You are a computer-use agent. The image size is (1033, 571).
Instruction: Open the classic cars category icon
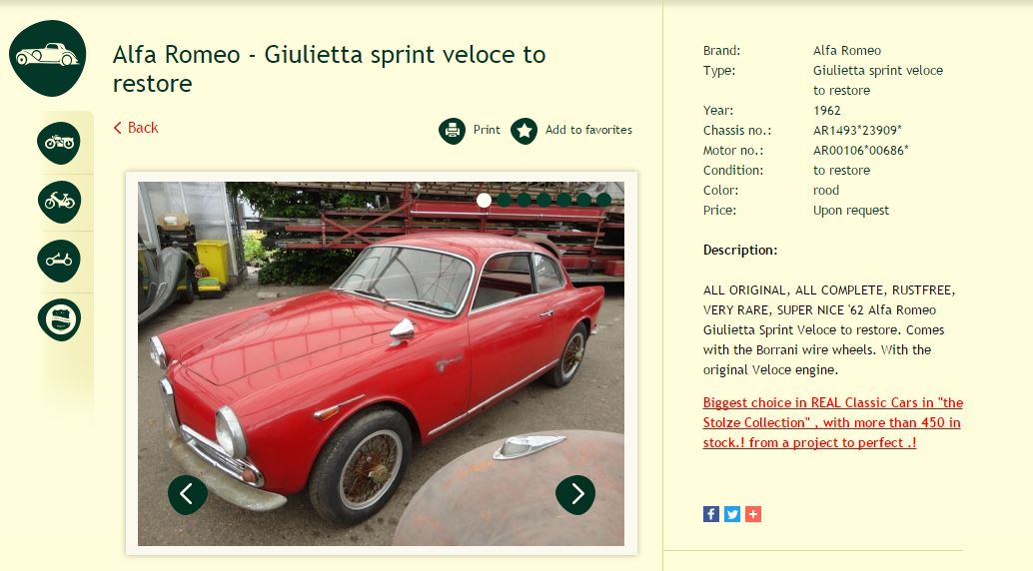(x=47, y=58)
